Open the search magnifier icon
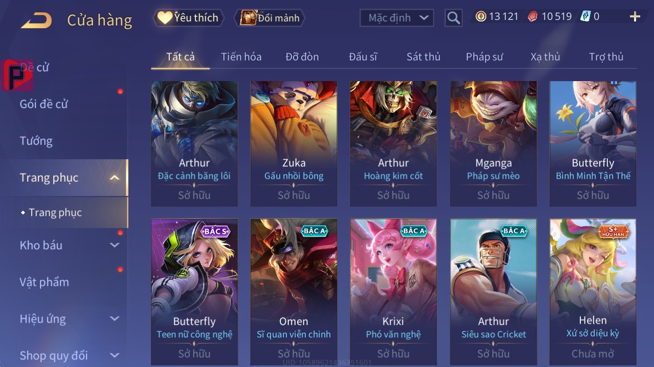 point(454,18)
